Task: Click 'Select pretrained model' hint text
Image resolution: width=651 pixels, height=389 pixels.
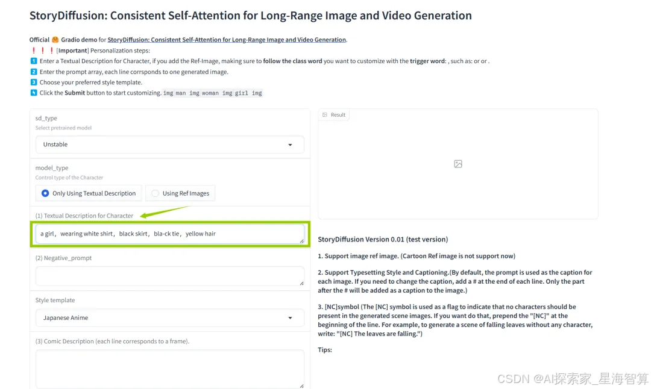Action: pos(63,128)
